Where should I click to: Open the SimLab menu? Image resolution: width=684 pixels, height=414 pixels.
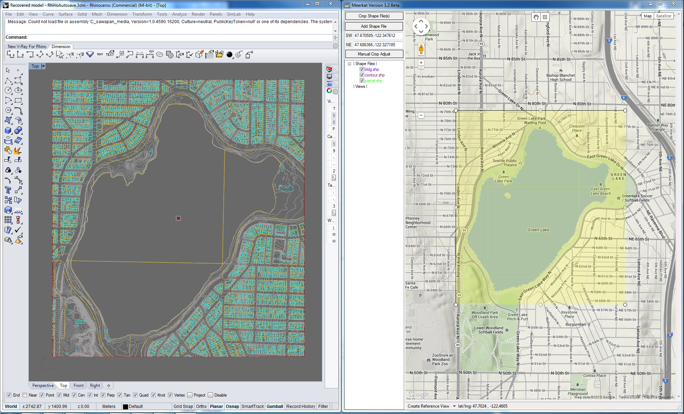click(234, 14)
